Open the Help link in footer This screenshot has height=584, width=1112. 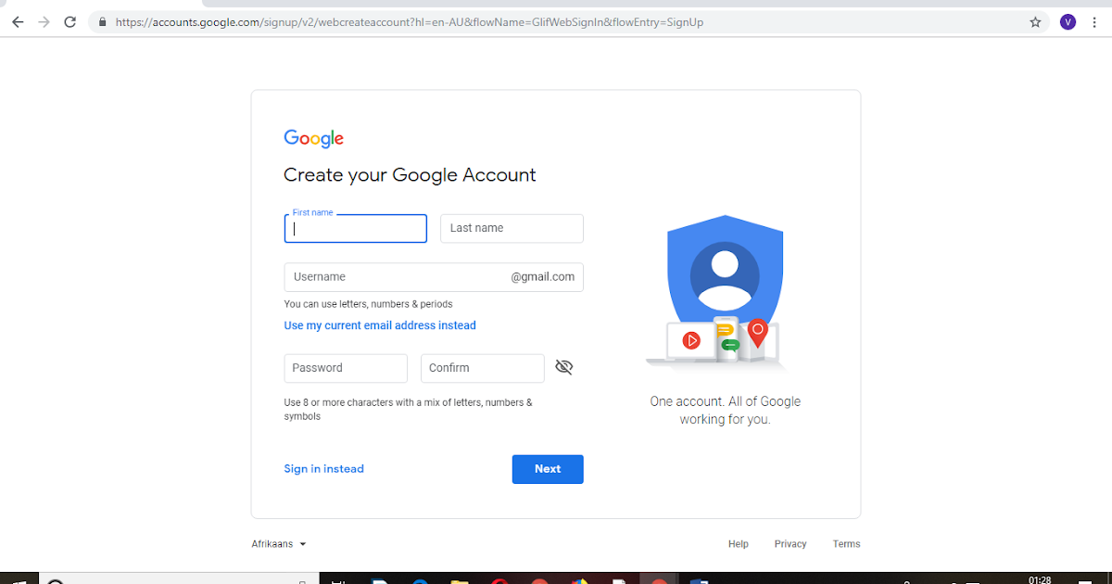(739, 544)
